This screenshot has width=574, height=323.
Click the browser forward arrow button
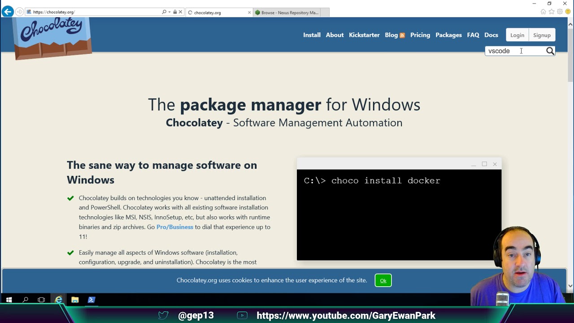(20, 12)
